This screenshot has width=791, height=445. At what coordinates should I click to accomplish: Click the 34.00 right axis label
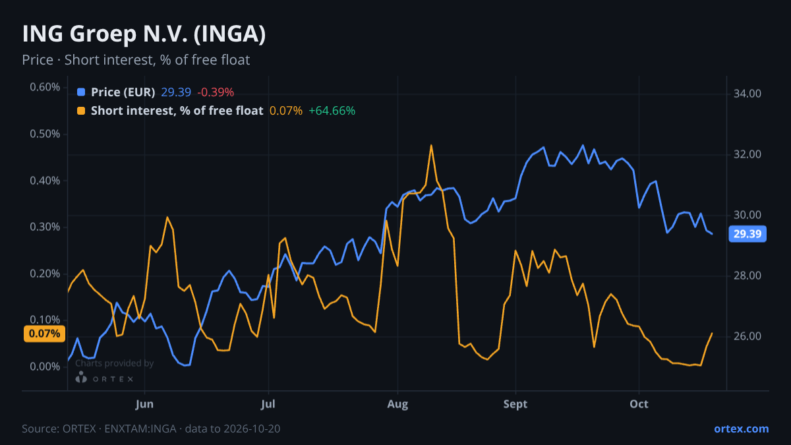tap(747, 94)
